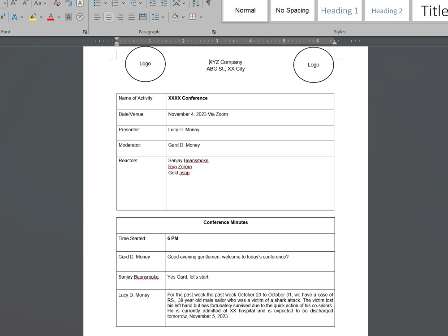Apply the Title style

click(430, 11)
